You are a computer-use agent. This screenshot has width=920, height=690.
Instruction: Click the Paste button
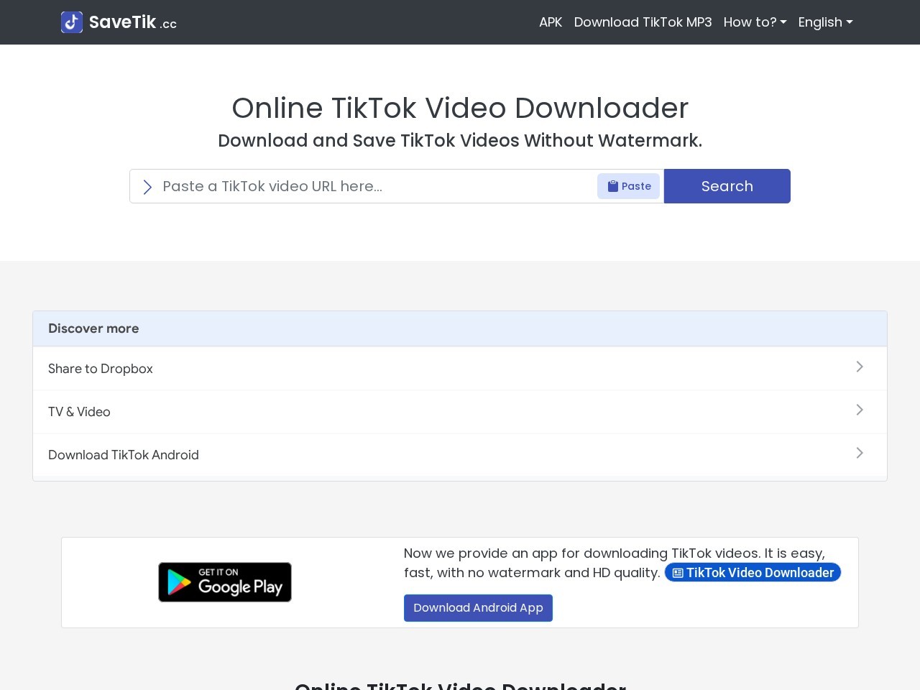pos(628,186)
